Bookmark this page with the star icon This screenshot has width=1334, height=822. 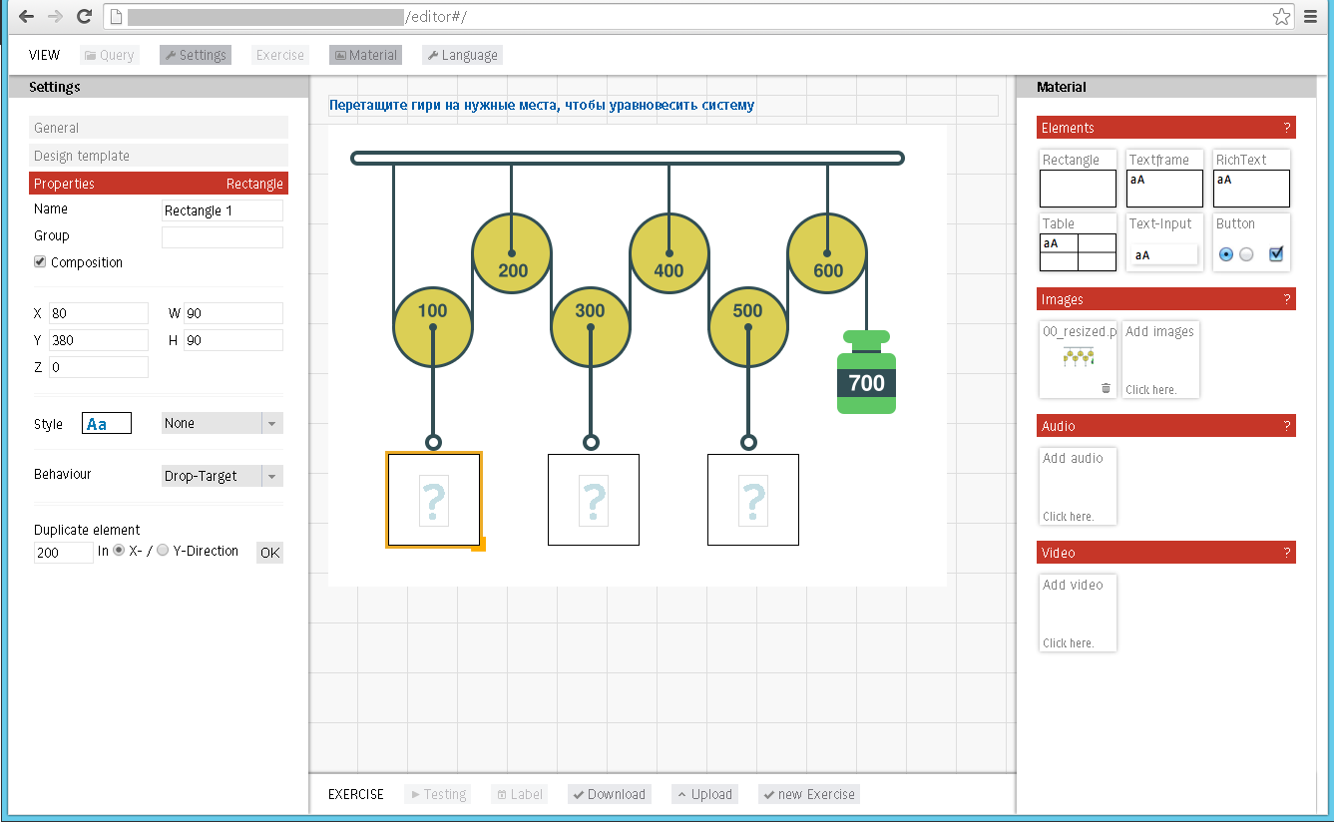tap(1281, 16)
